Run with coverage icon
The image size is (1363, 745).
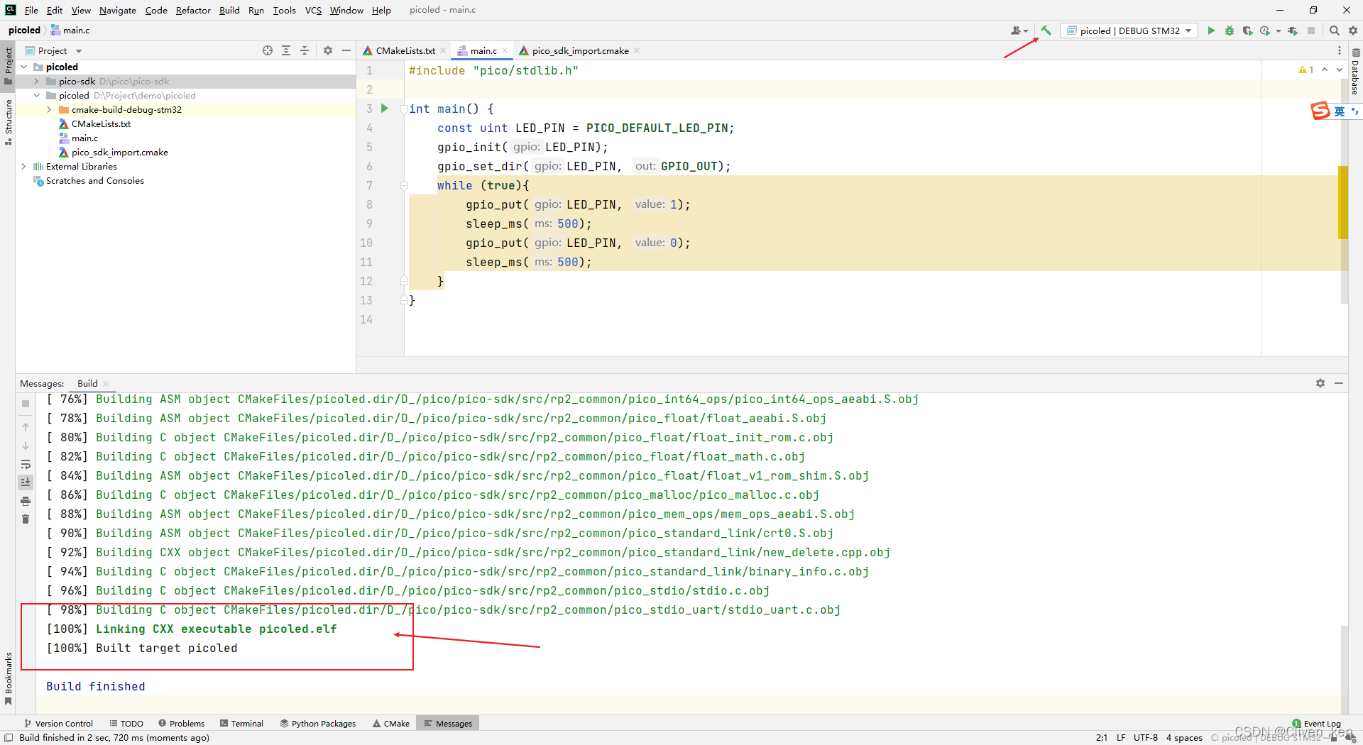[1247, 31]
